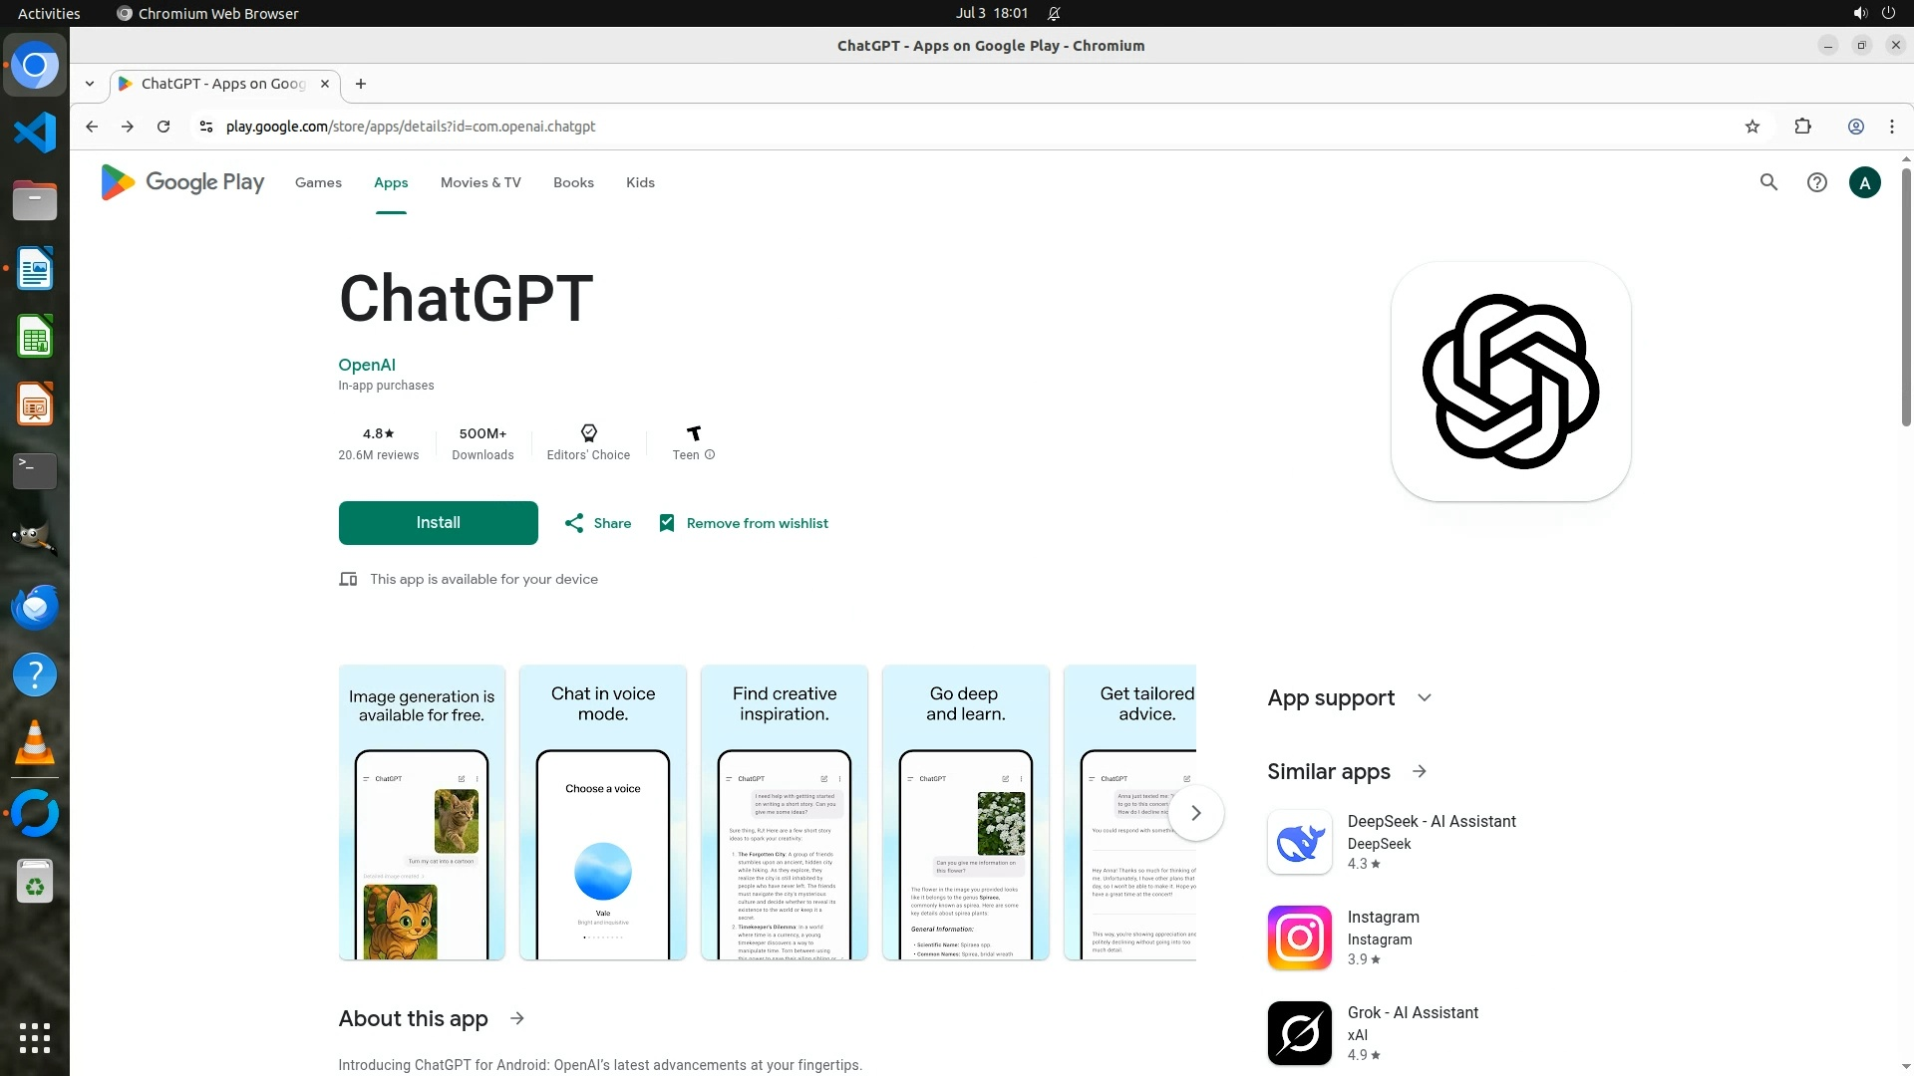The height and width of the screenshot is (1076, 1914).
Task: Switch to the Games tab
Action: [318, 182]
